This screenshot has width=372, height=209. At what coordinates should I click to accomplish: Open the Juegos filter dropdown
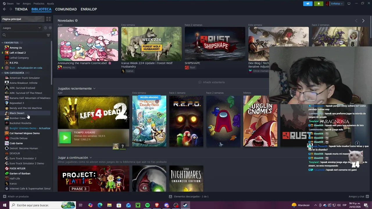[22, 28]
